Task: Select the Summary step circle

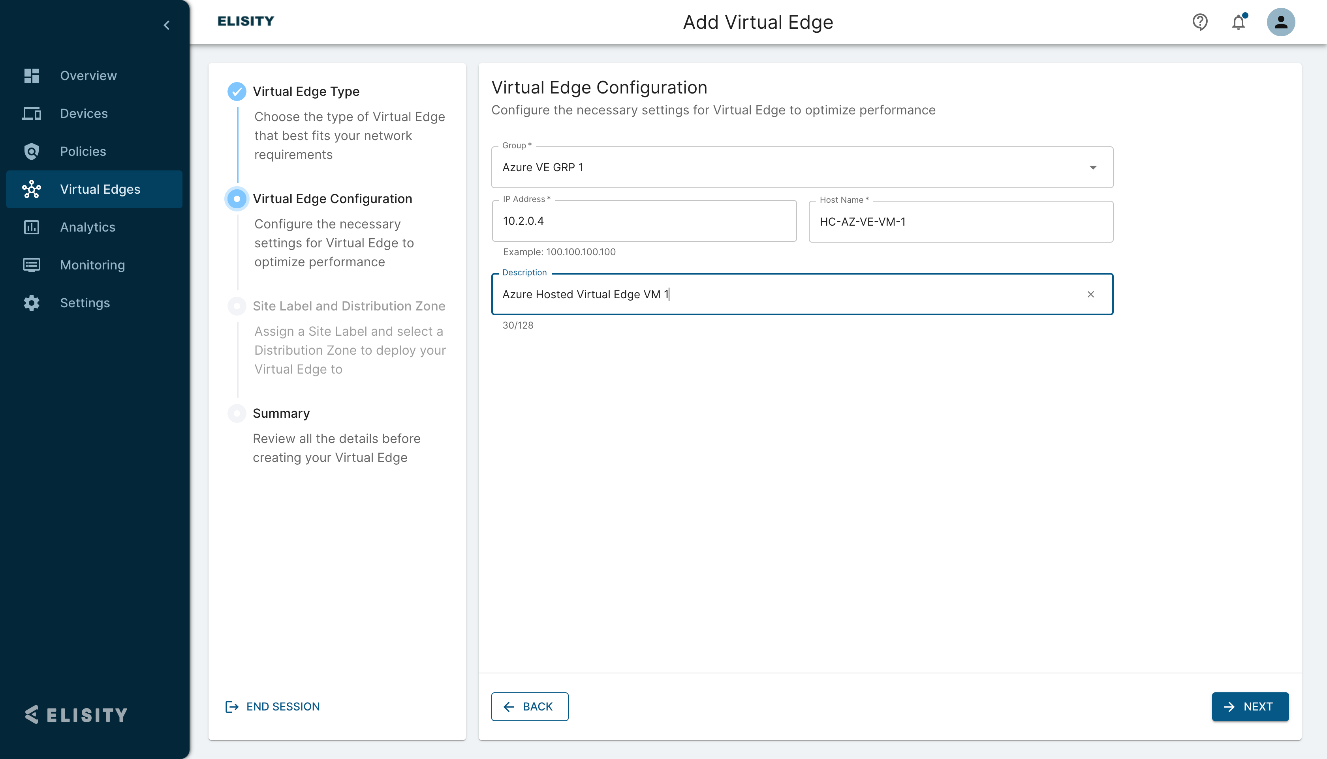Action: [237, 413]
